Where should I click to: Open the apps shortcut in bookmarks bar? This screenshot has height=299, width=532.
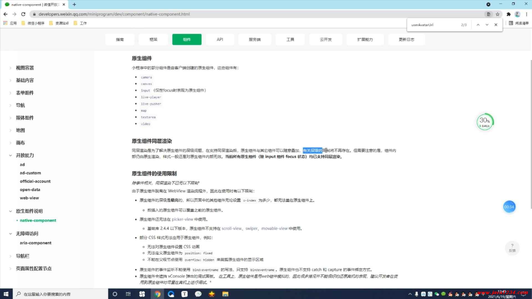[x=10, y=23]
